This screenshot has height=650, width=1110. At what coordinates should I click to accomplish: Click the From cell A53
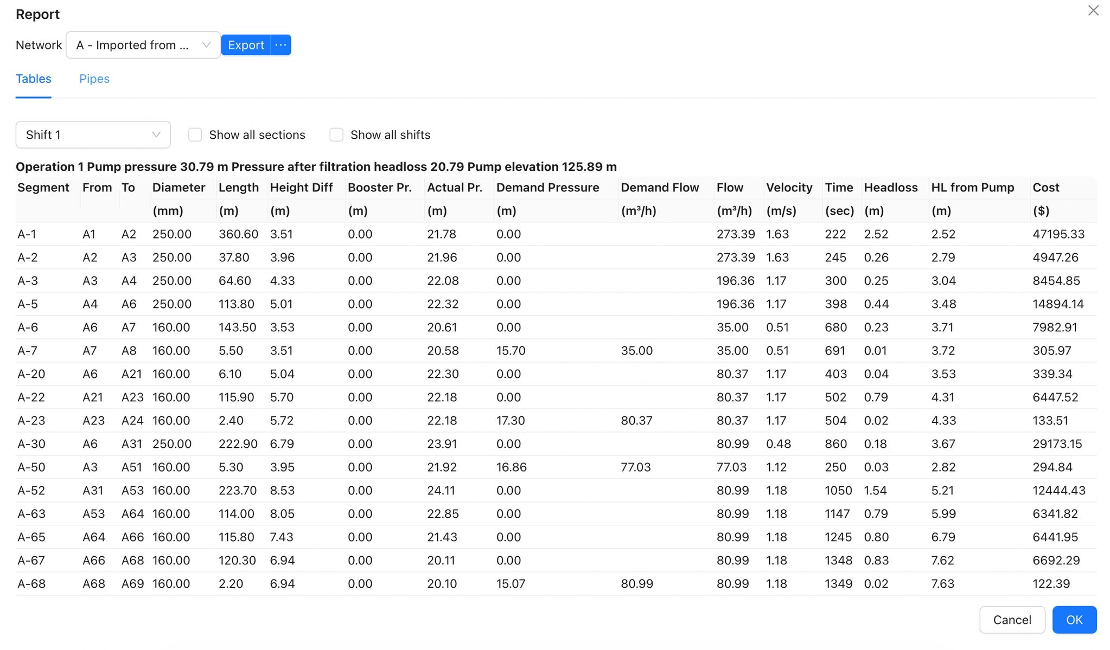click(93, 514)
